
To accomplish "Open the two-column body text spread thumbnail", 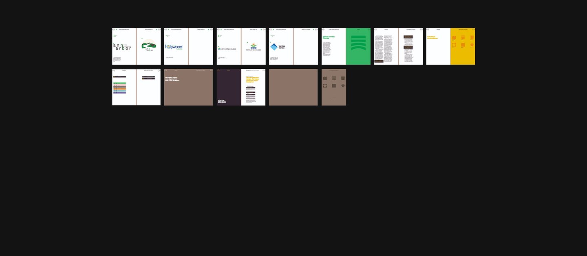I will point(399,46).
